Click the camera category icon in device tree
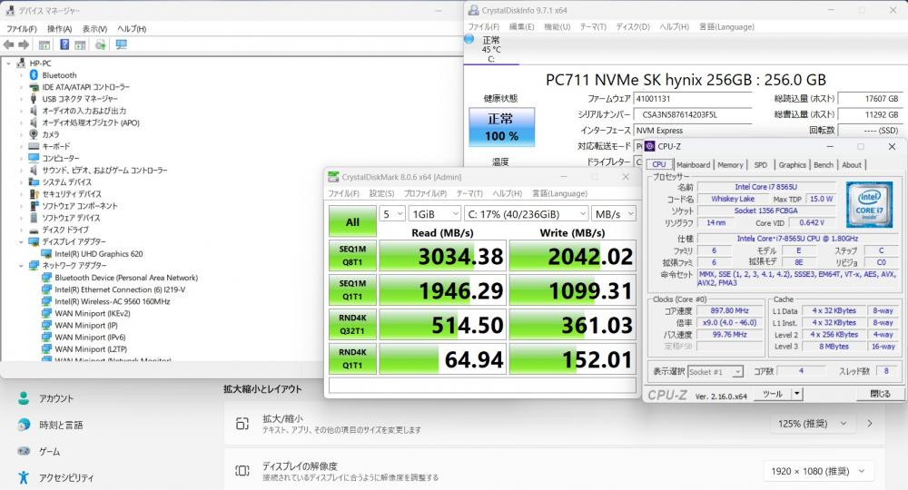908x490 pixels. [x=34, y=134]
